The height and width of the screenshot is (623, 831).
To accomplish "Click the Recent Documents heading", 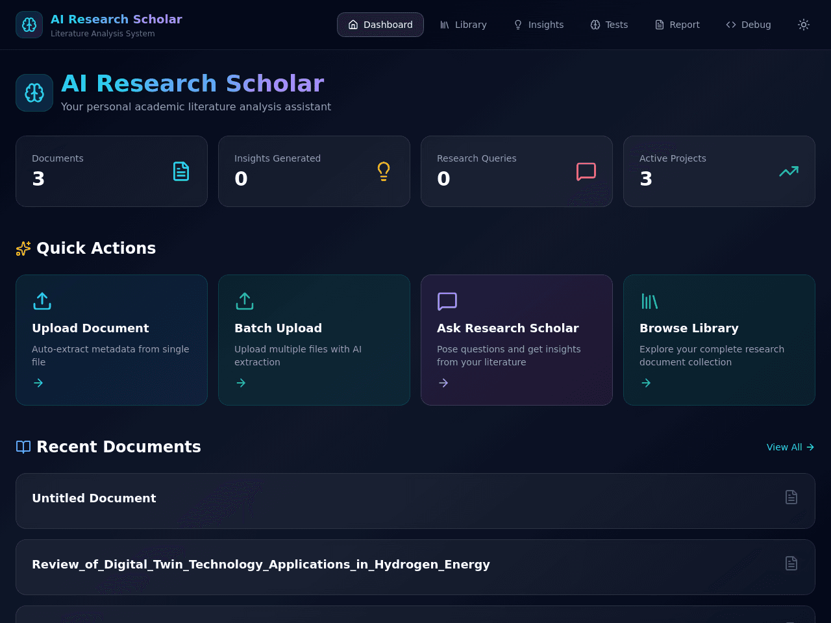I will (119, 447).
